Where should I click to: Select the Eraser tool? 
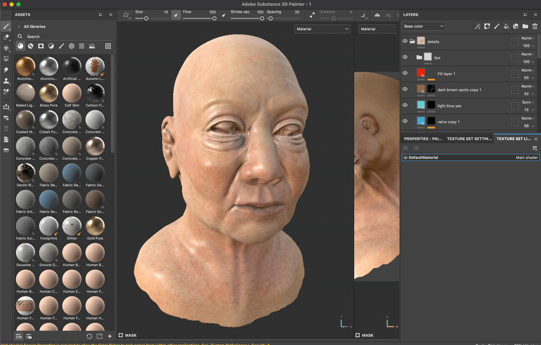6,37
